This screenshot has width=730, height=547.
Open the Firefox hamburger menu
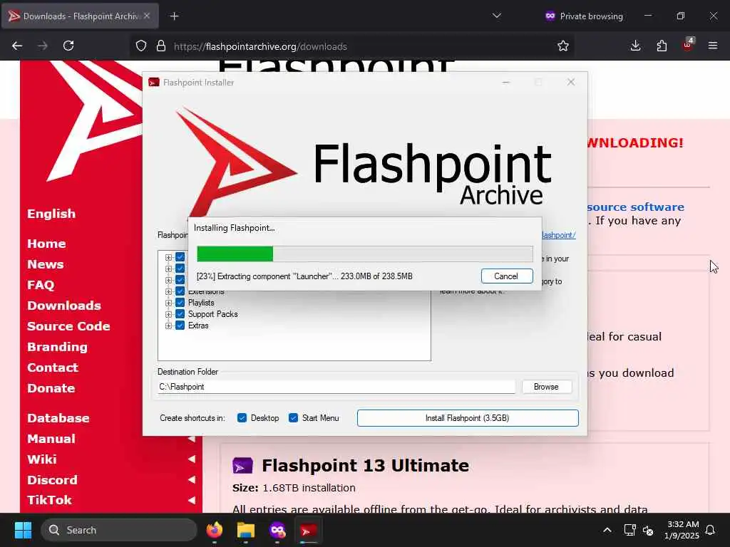pyautogui.click(x=713, y=46)
